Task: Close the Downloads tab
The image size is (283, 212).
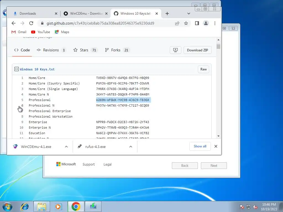Action: pos(56,14)
